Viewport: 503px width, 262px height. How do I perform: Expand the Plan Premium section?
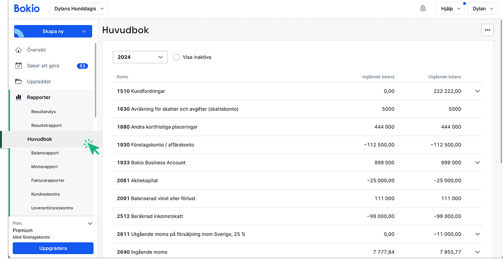point(90,223)
